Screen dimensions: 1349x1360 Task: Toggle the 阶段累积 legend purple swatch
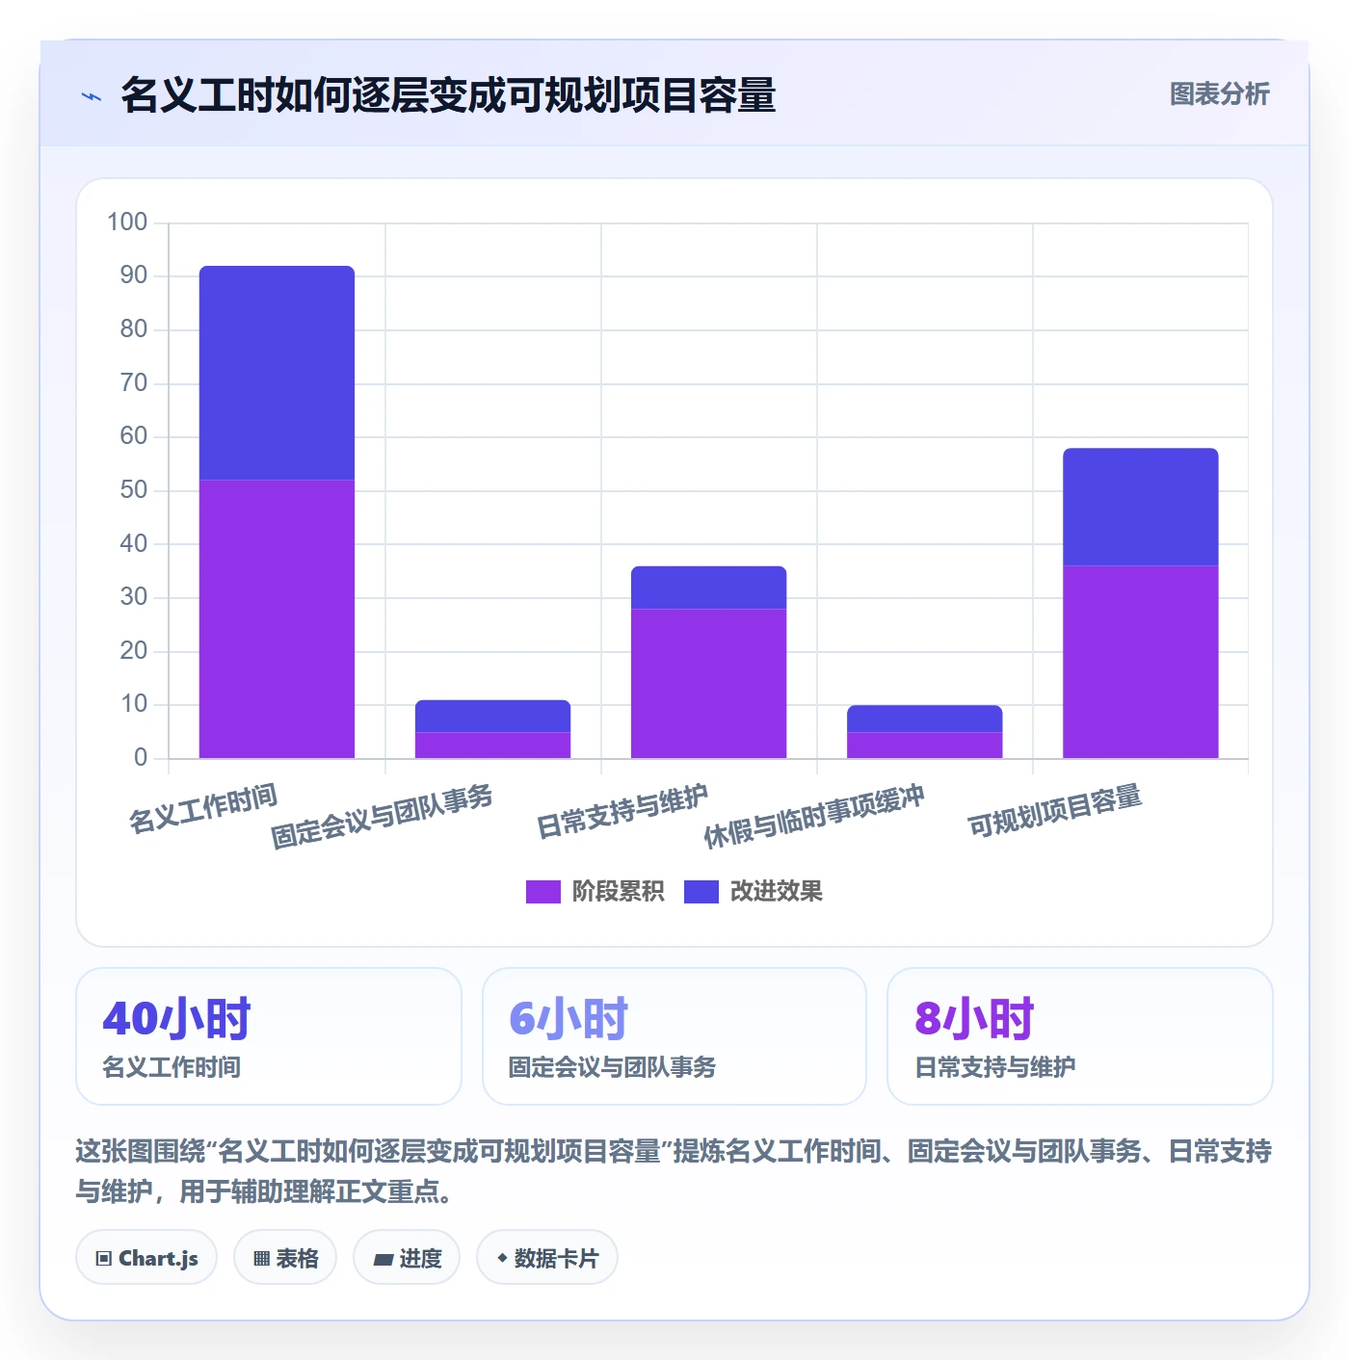(x=542, y=892)
